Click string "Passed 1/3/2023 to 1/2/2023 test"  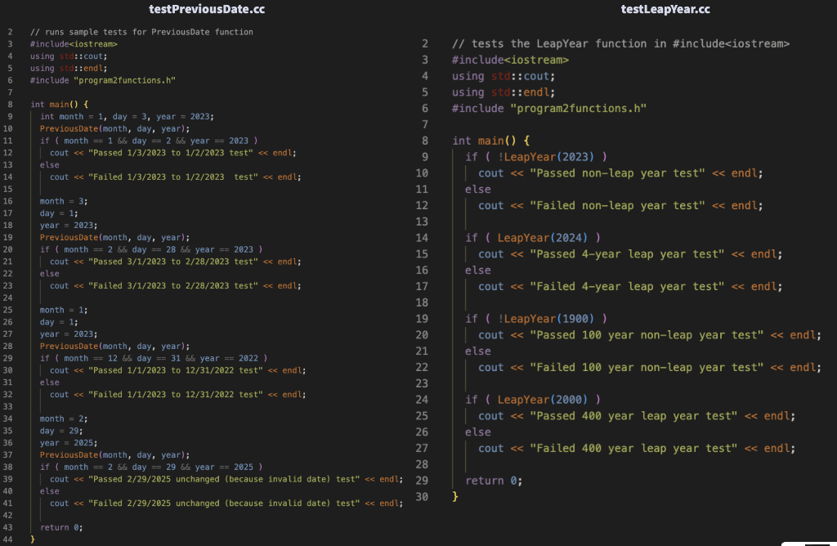point(171,153)
